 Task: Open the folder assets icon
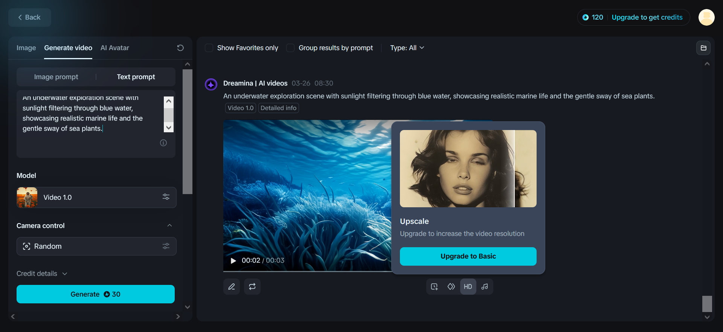pyautogui.click(x=703, y=48)
